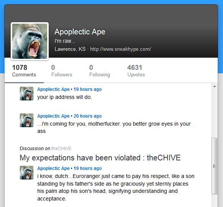Visit the sneakhype.com website link
Image resolution: width=223 pixels, height=207 pixels.
pyautogui.click(x=121, y=49)
